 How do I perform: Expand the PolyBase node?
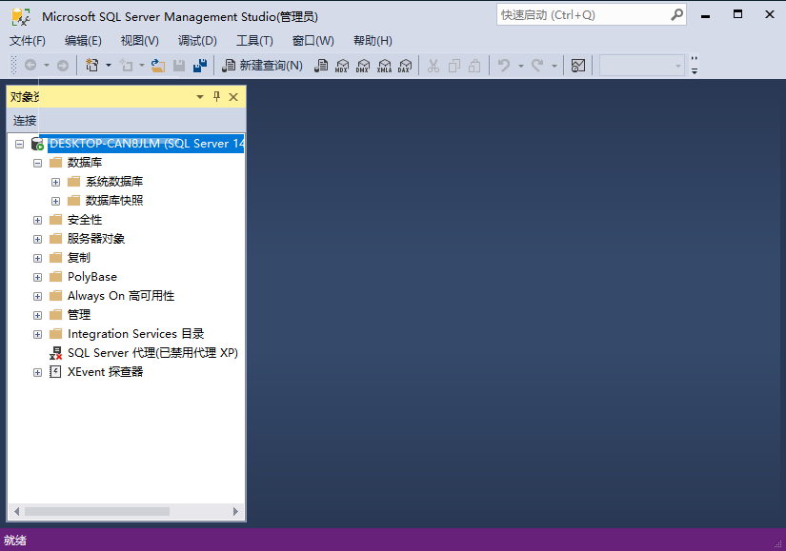click(37, 278)
